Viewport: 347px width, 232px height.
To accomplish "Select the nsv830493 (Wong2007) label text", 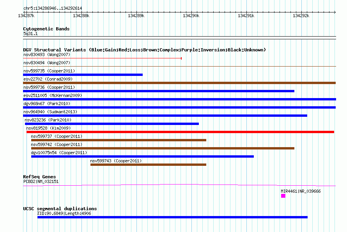I will click(x=47, y=54).
